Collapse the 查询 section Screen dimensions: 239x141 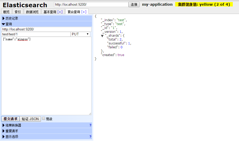[7, 24]
